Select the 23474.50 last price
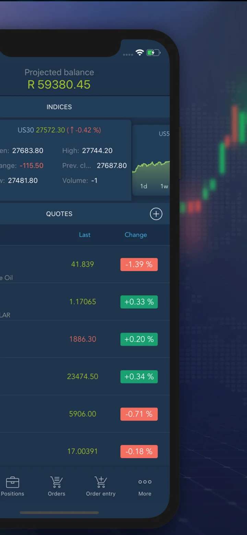 (x=82, y=377)
